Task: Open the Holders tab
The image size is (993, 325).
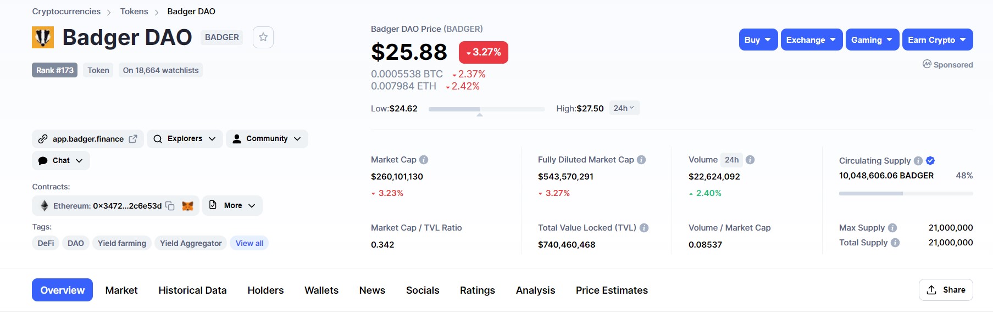Action: point(265,290)
